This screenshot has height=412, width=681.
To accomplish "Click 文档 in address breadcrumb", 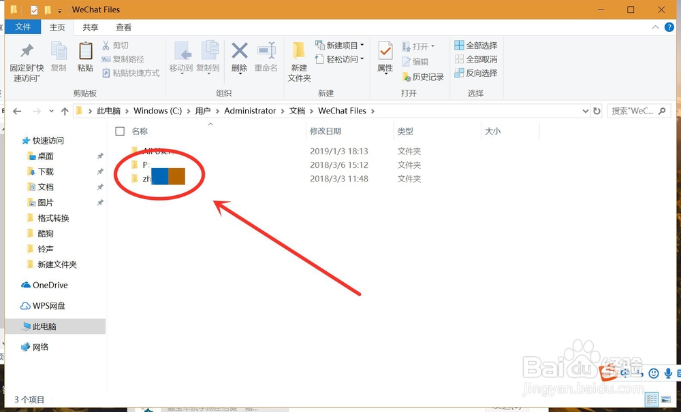I will tap(297, 111).
